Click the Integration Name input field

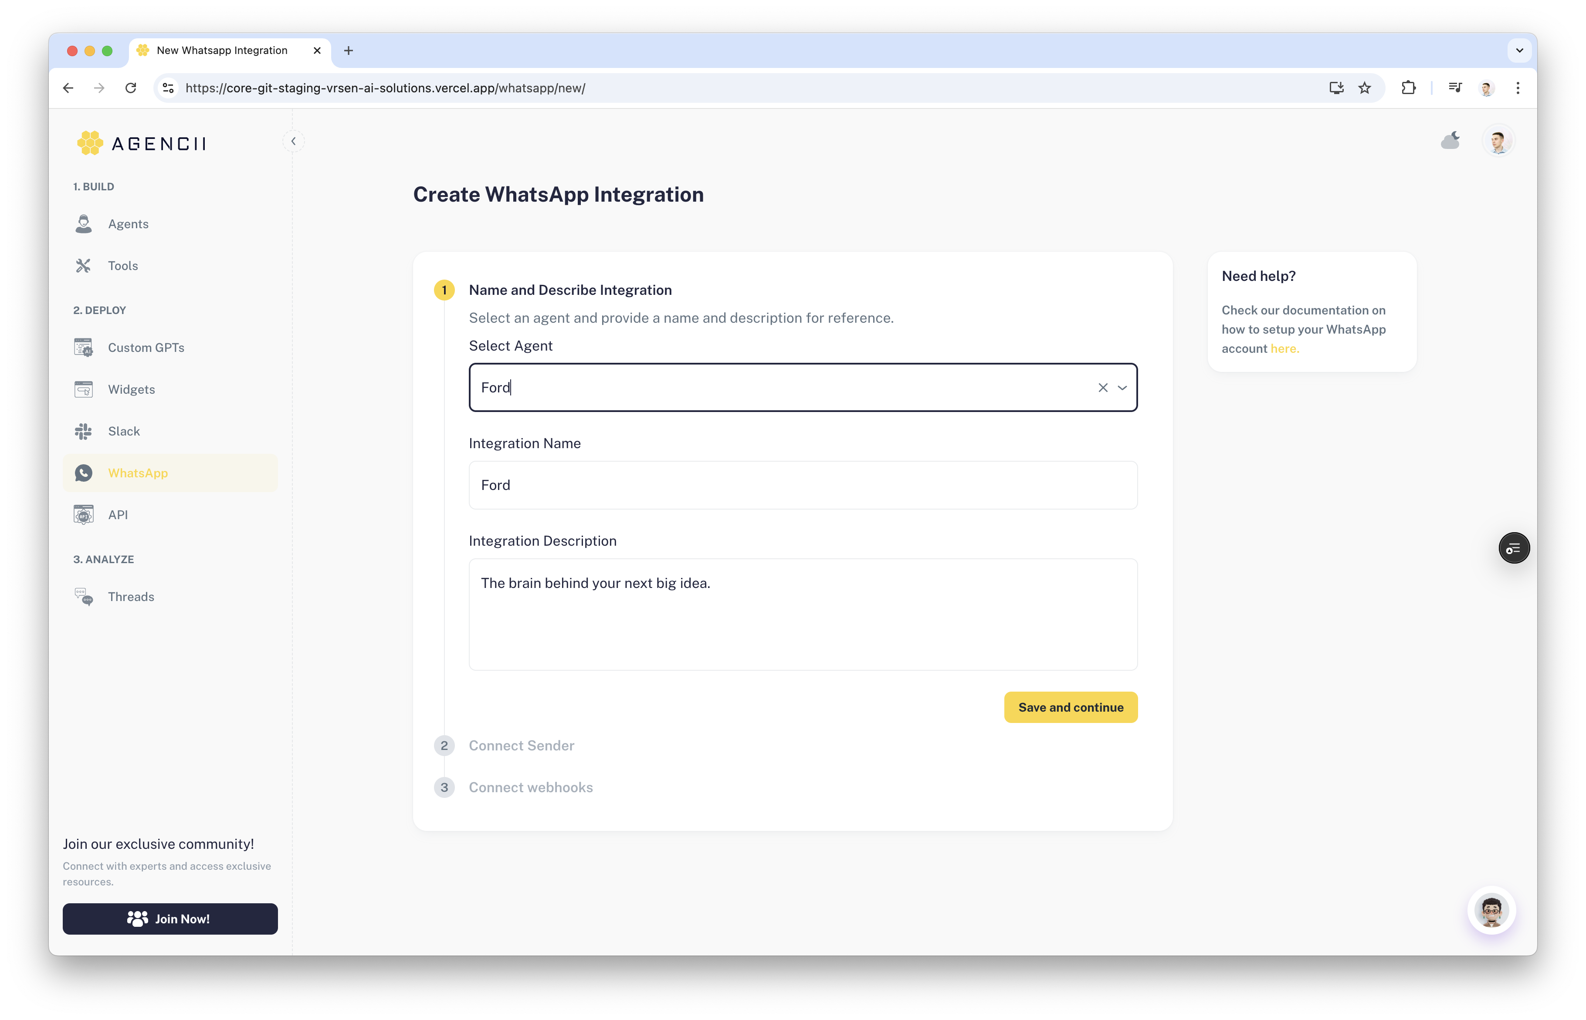pyautogui.click(x=803, y=485)
